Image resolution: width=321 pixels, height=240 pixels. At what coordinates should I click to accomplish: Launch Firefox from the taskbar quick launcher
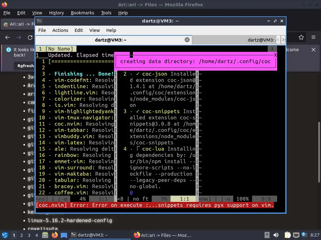point(55,235)
